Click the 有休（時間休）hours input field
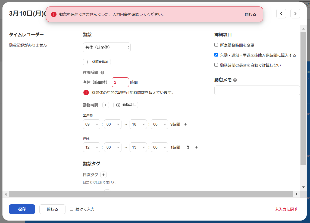Screen dimensions: 310x223 (x=120, y=82)
